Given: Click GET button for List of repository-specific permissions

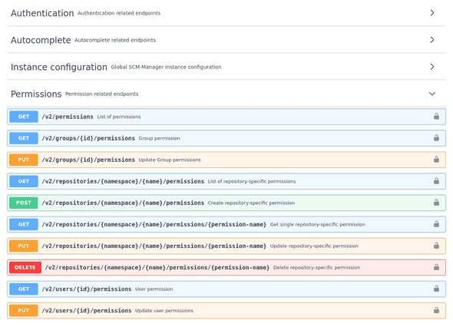Looking at the screenshot, I should (24, 181).
